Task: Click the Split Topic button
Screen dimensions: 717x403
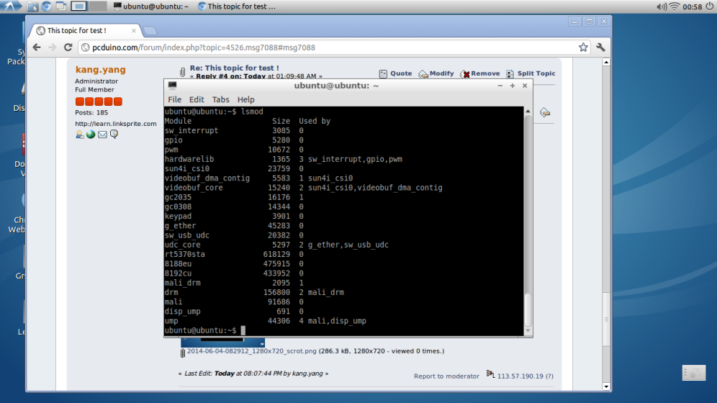Action: 531,73
